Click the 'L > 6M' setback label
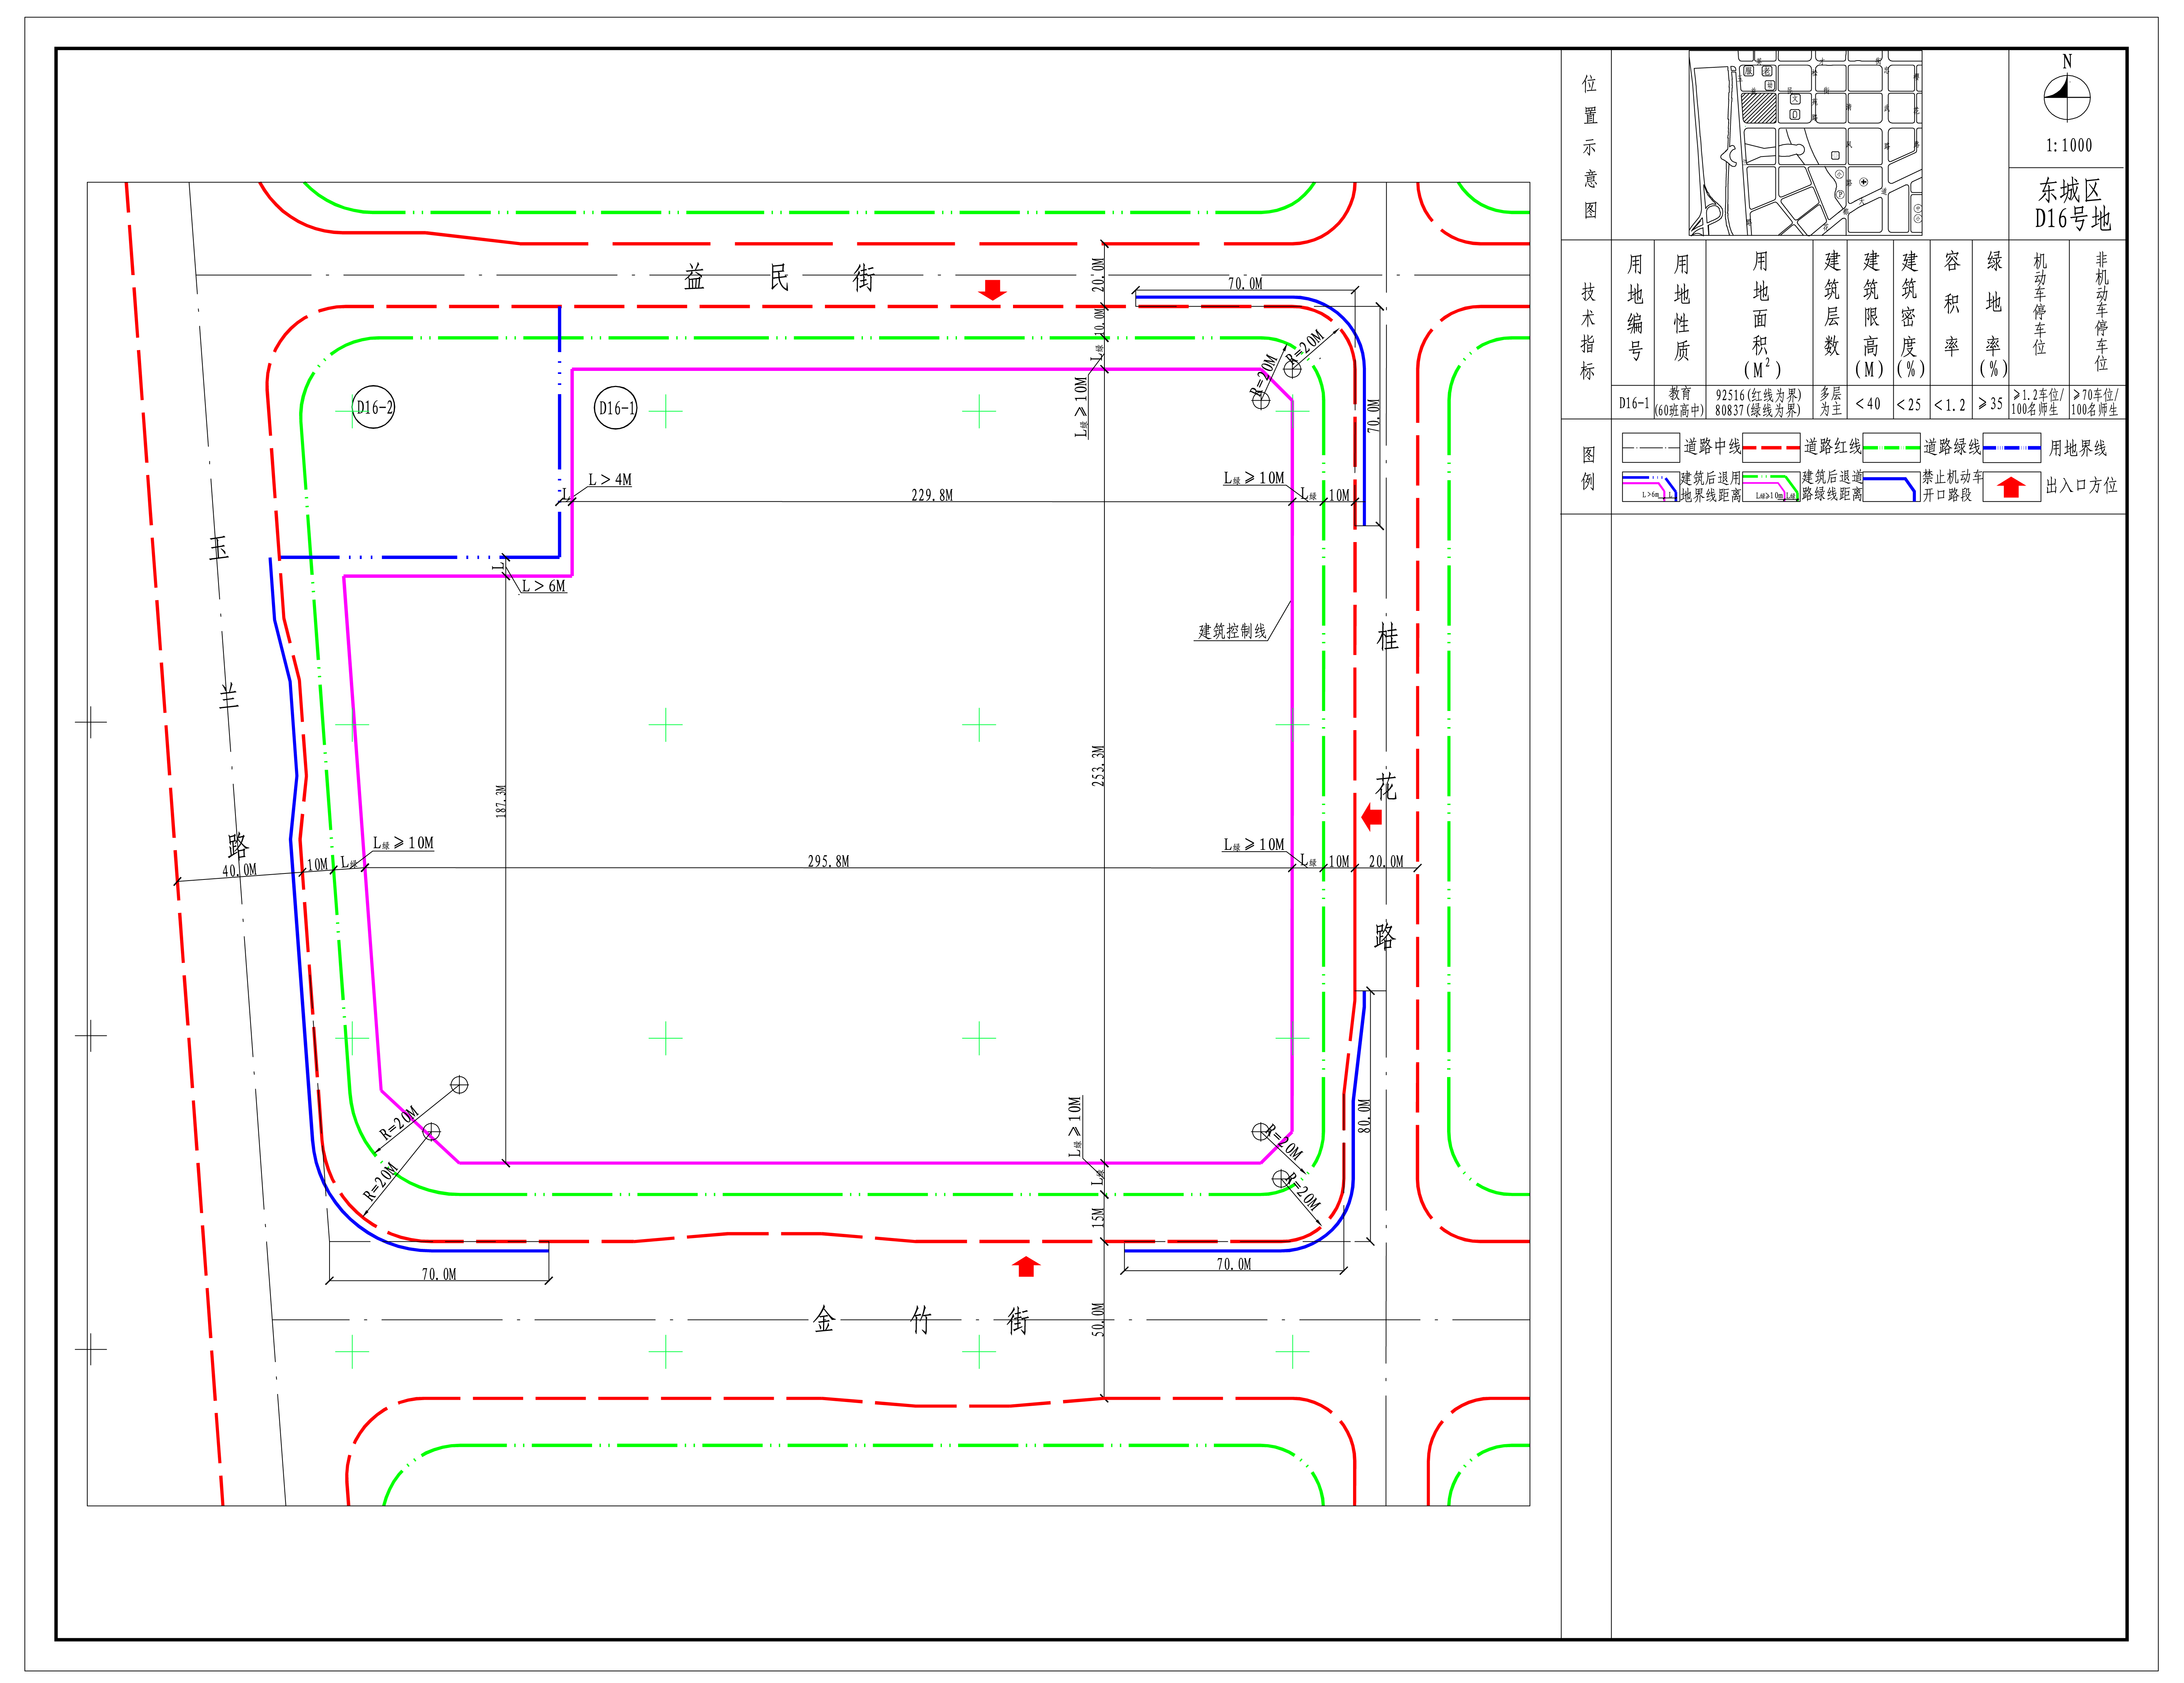The width and height of the screenshot is (2184, 1683). (544, 586)
